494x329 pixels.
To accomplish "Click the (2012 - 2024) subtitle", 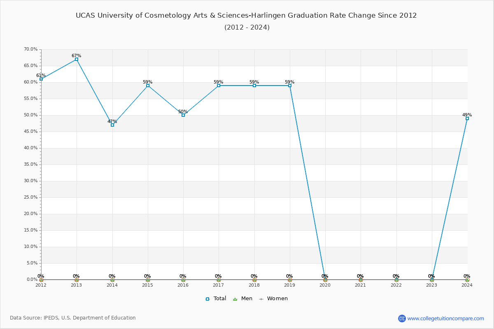I will pyautogui.click(x=247, y=28).
